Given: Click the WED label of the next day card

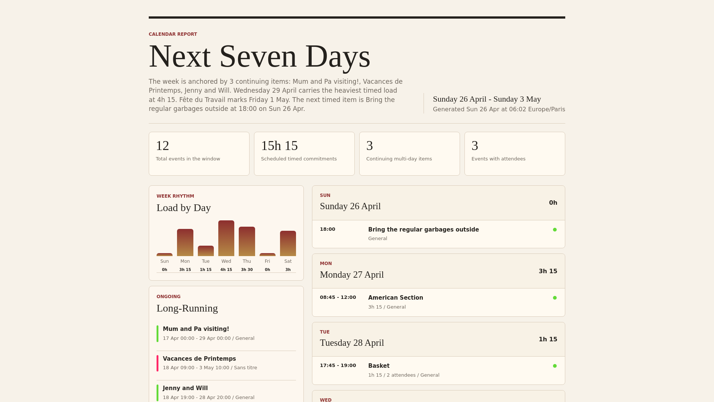Looking at the screenshot, I should [x=326, y=400].
